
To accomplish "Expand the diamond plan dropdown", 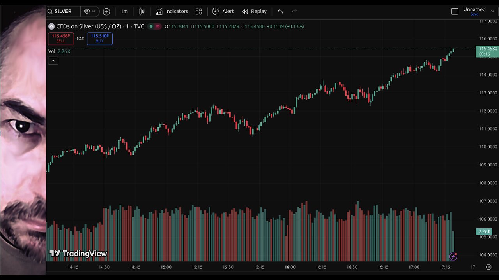I will pyautogui.click(x=90, y=12).
